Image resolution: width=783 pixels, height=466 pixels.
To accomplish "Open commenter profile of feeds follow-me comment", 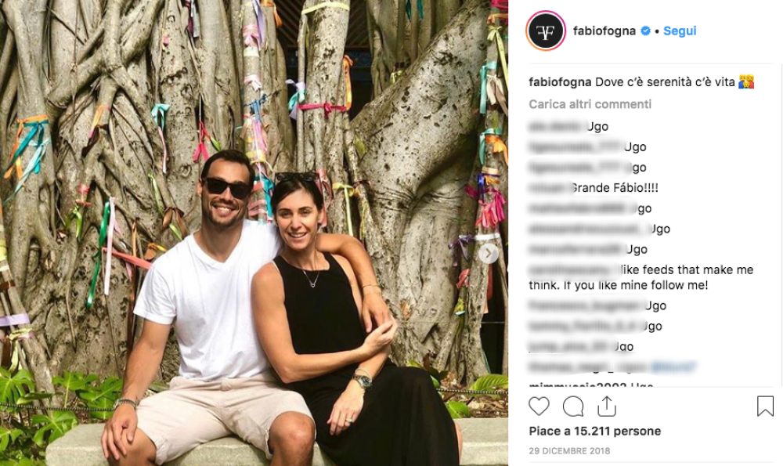I will tap(569, 270).
